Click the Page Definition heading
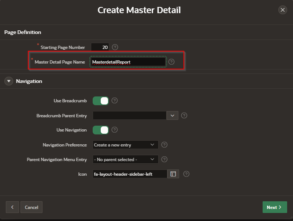Image resolution: width=293 pixels, height=221 pixels. [23, 32]
